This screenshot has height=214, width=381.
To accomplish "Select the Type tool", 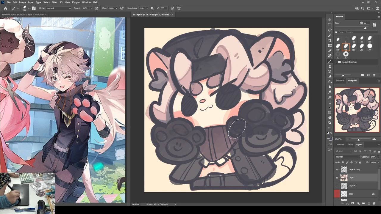I will pyautogui.click(x=330, y=102).
